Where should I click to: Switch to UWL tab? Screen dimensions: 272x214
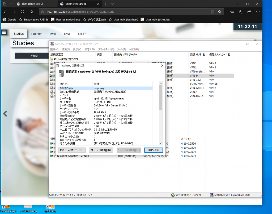(x=67, y=34)
